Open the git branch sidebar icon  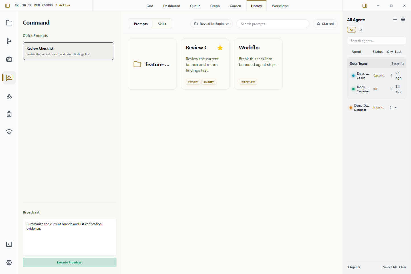(9, 41)
